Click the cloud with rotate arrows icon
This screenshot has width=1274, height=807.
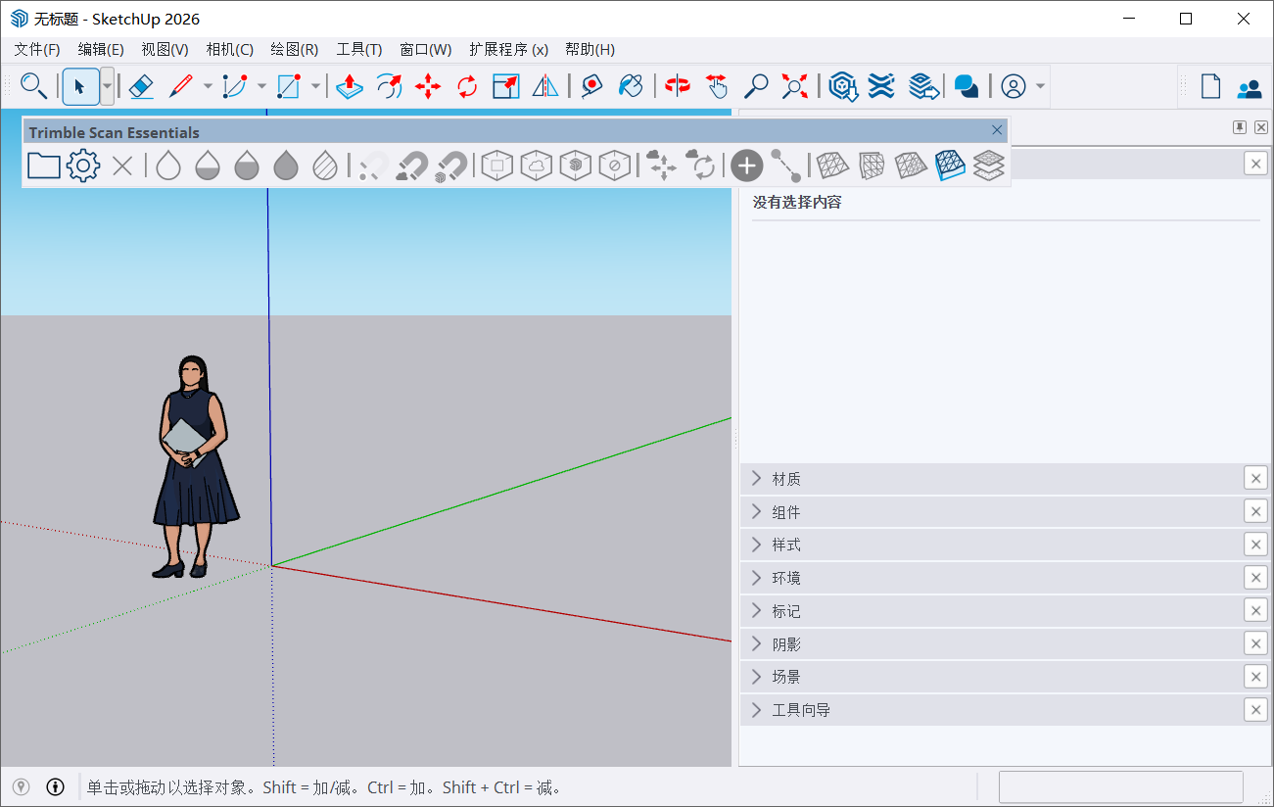(701, 166)
